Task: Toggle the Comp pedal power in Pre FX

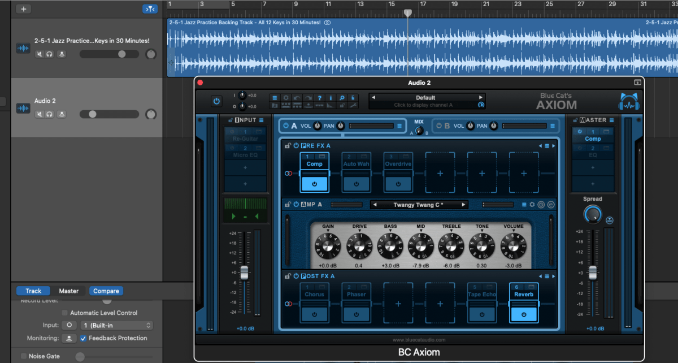Action: pyautogui.click(x=314, y=184)
